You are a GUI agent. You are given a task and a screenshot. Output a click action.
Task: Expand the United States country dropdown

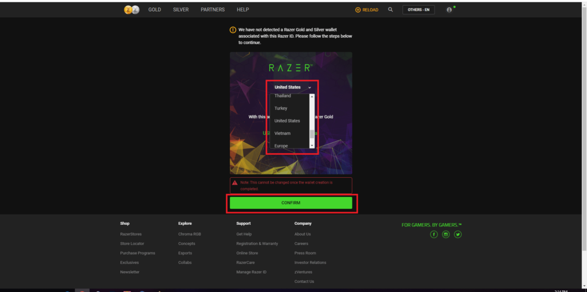click(x=292, y=87)
